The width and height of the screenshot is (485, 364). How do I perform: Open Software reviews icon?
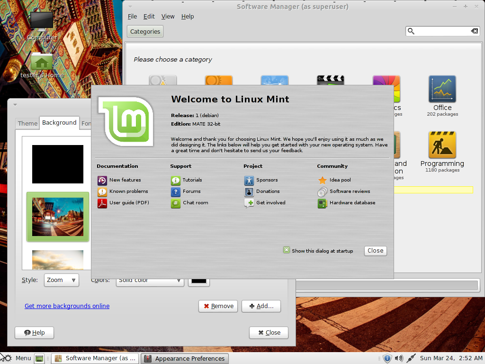click(322, 192)
